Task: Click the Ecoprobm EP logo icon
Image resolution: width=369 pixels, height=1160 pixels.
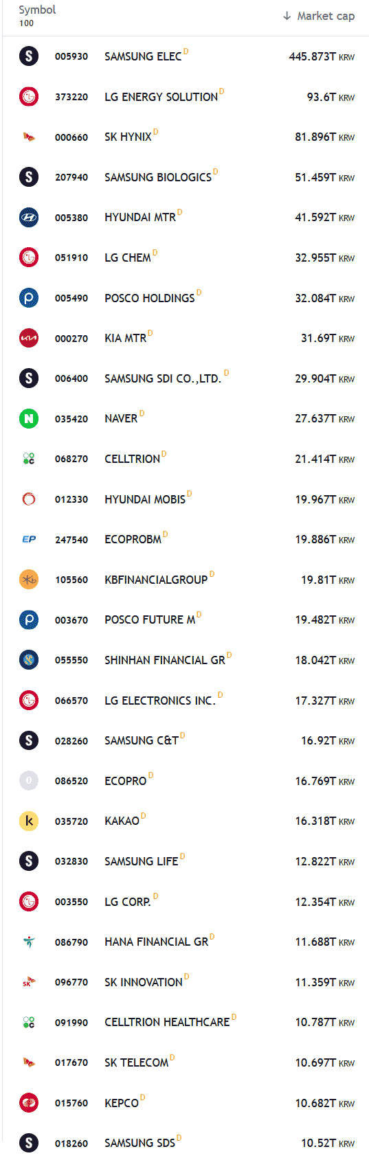Action: (x=29, y=539)
